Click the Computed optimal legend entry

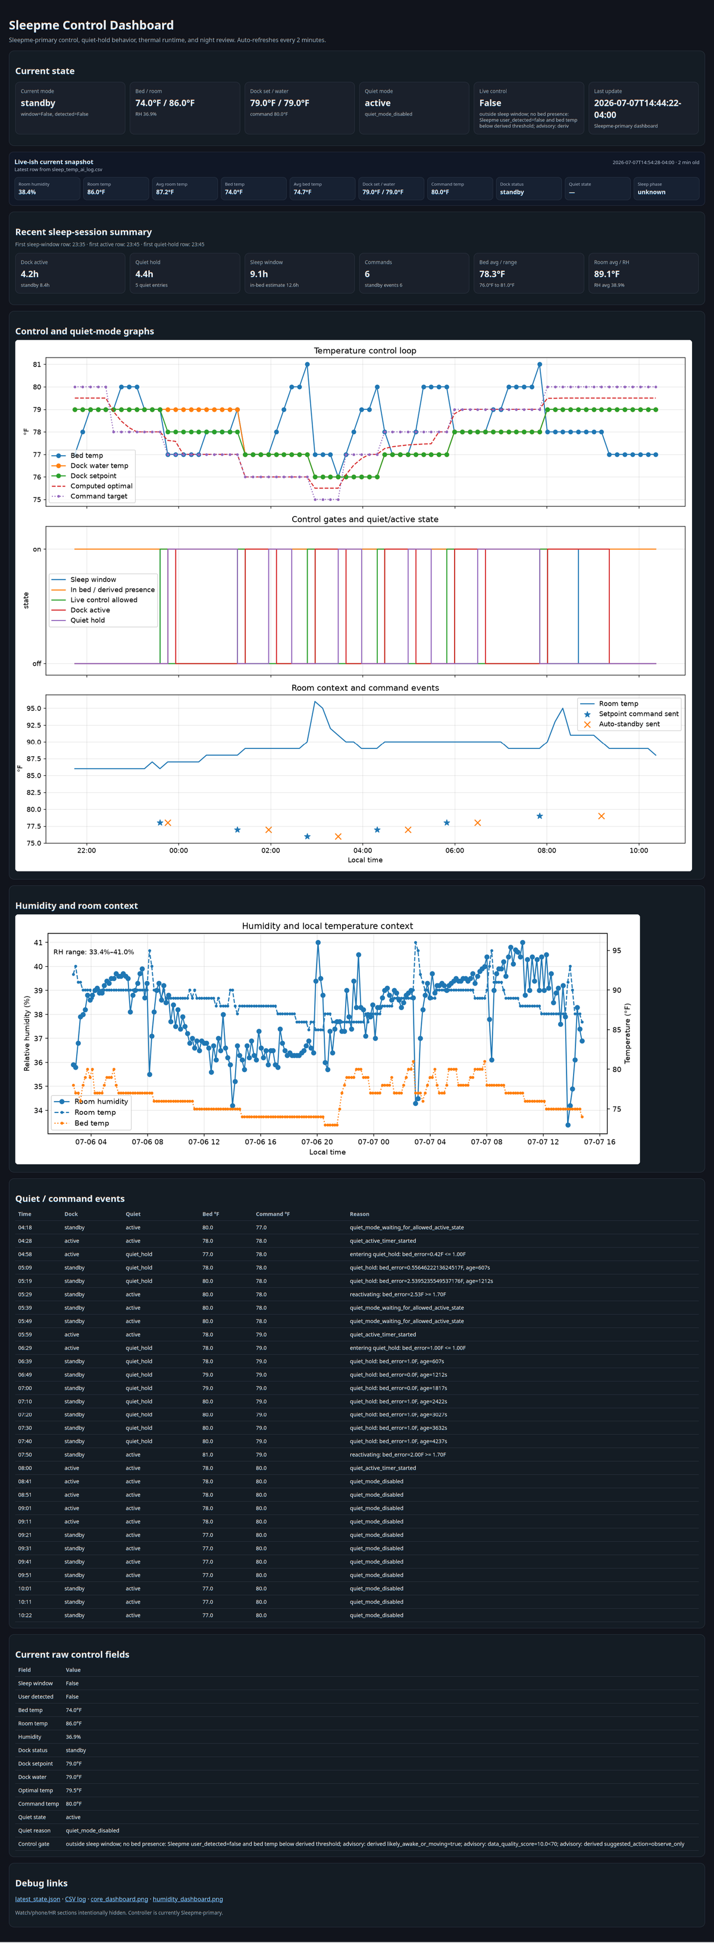coord(92,487)
